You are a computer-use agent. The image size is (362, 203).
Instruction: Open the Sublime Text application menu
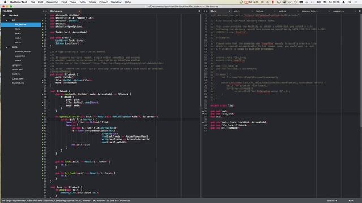[x=19, y=2]
